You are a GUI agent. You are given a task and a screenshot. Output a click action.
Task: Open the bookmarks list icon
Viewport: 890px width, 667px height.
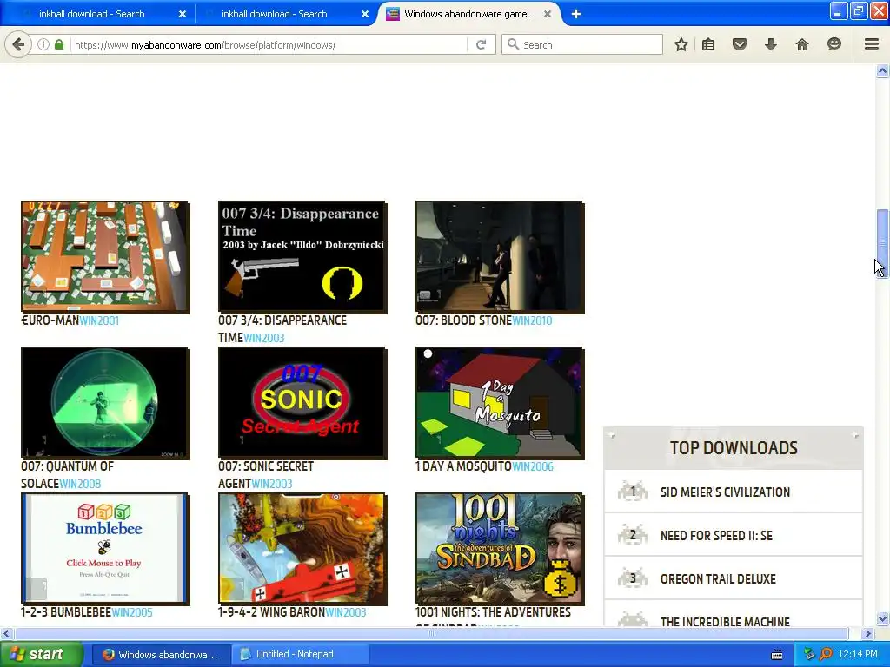click(x=707, y=44)
